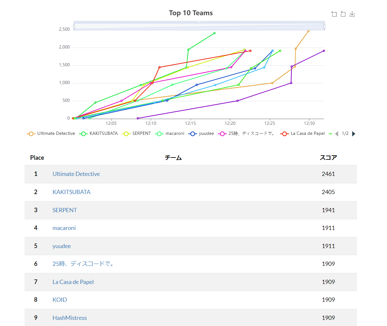Screen dimensions: 387x326
Task: Click the 1/2 legend page indicator
Action: point(345,134)
